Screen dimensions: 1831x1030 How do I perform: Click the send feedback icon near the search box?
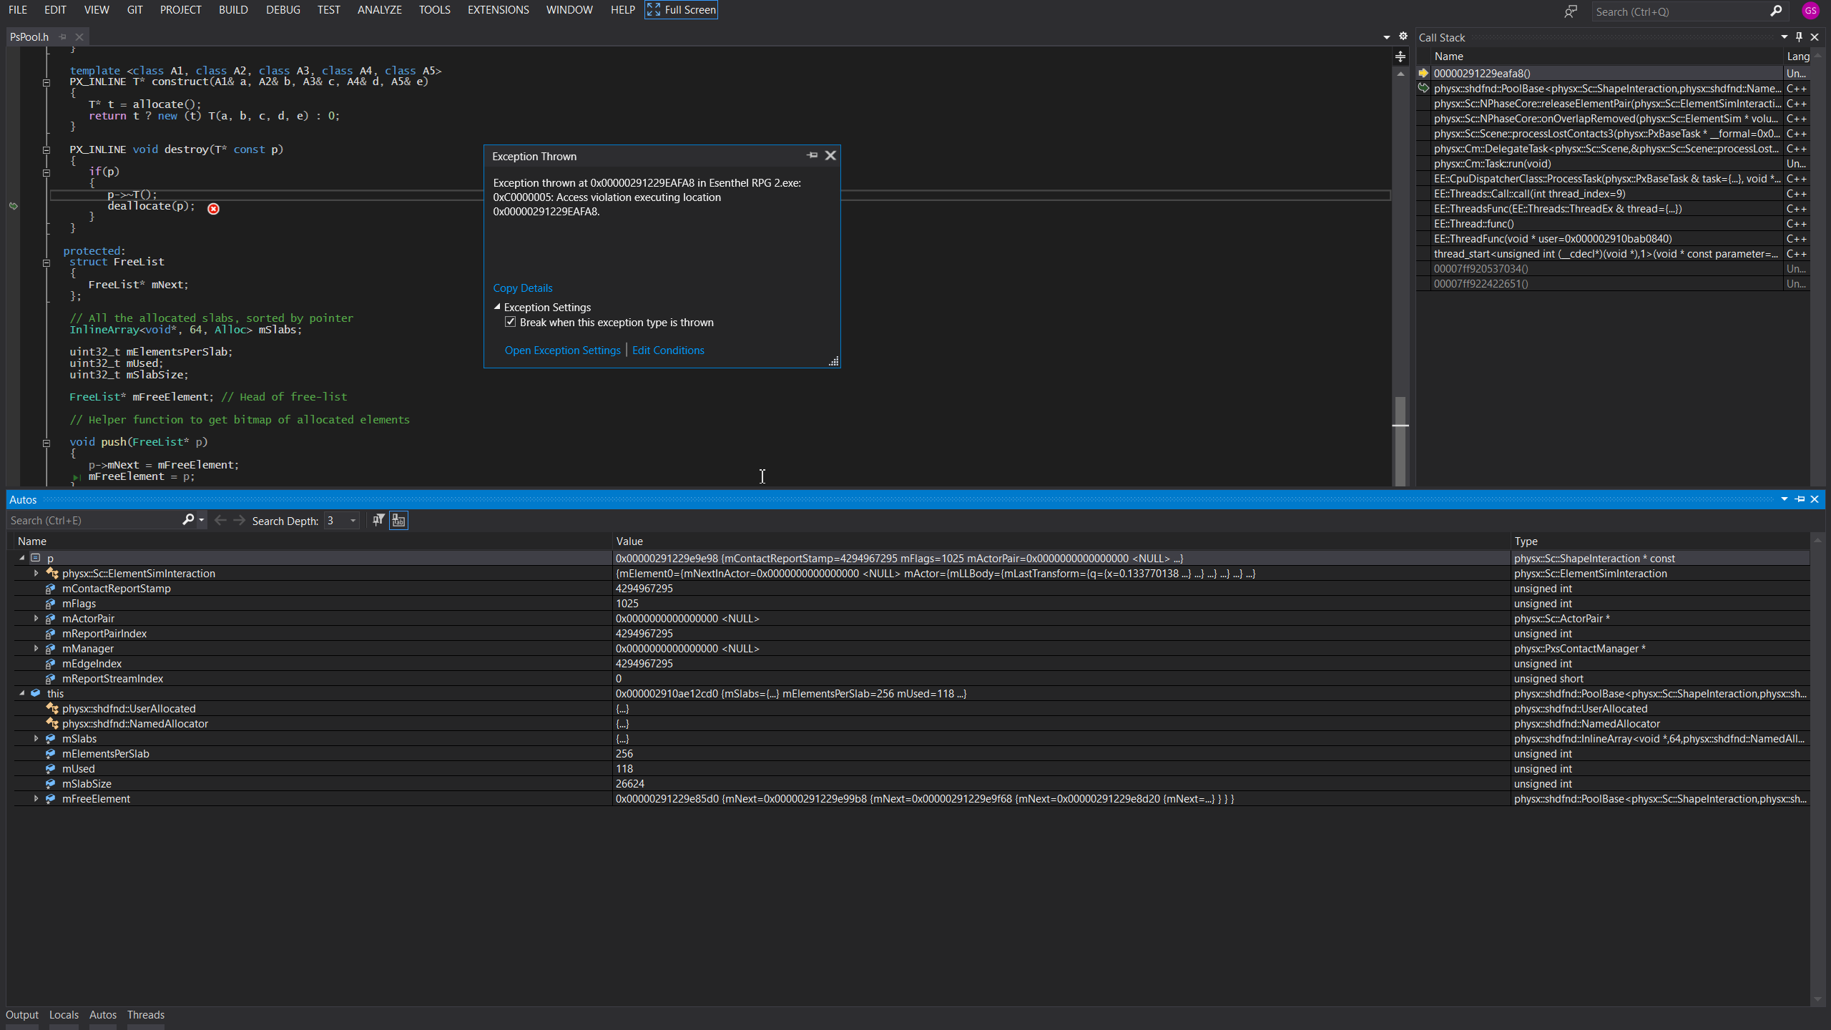pos(1571,12)
